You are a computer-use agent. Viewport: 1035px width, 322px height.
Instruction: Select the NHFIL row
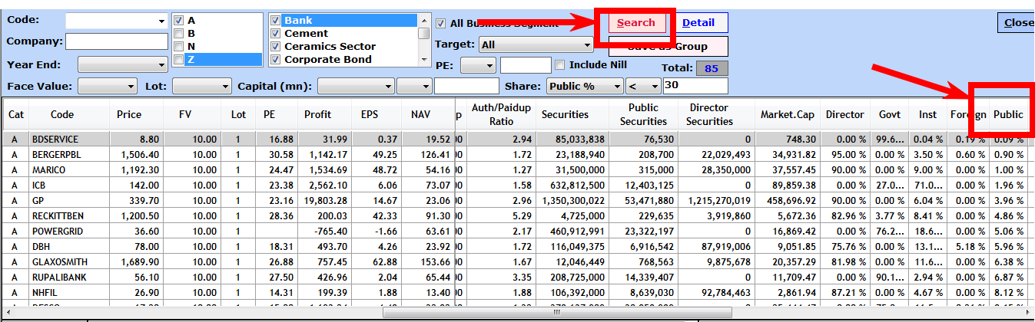click(516, 292)
